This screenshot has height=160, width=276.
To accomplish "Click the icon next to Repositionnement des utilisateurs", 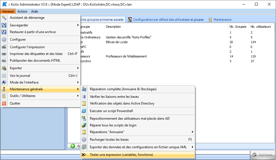I will [x=84, y=118].
